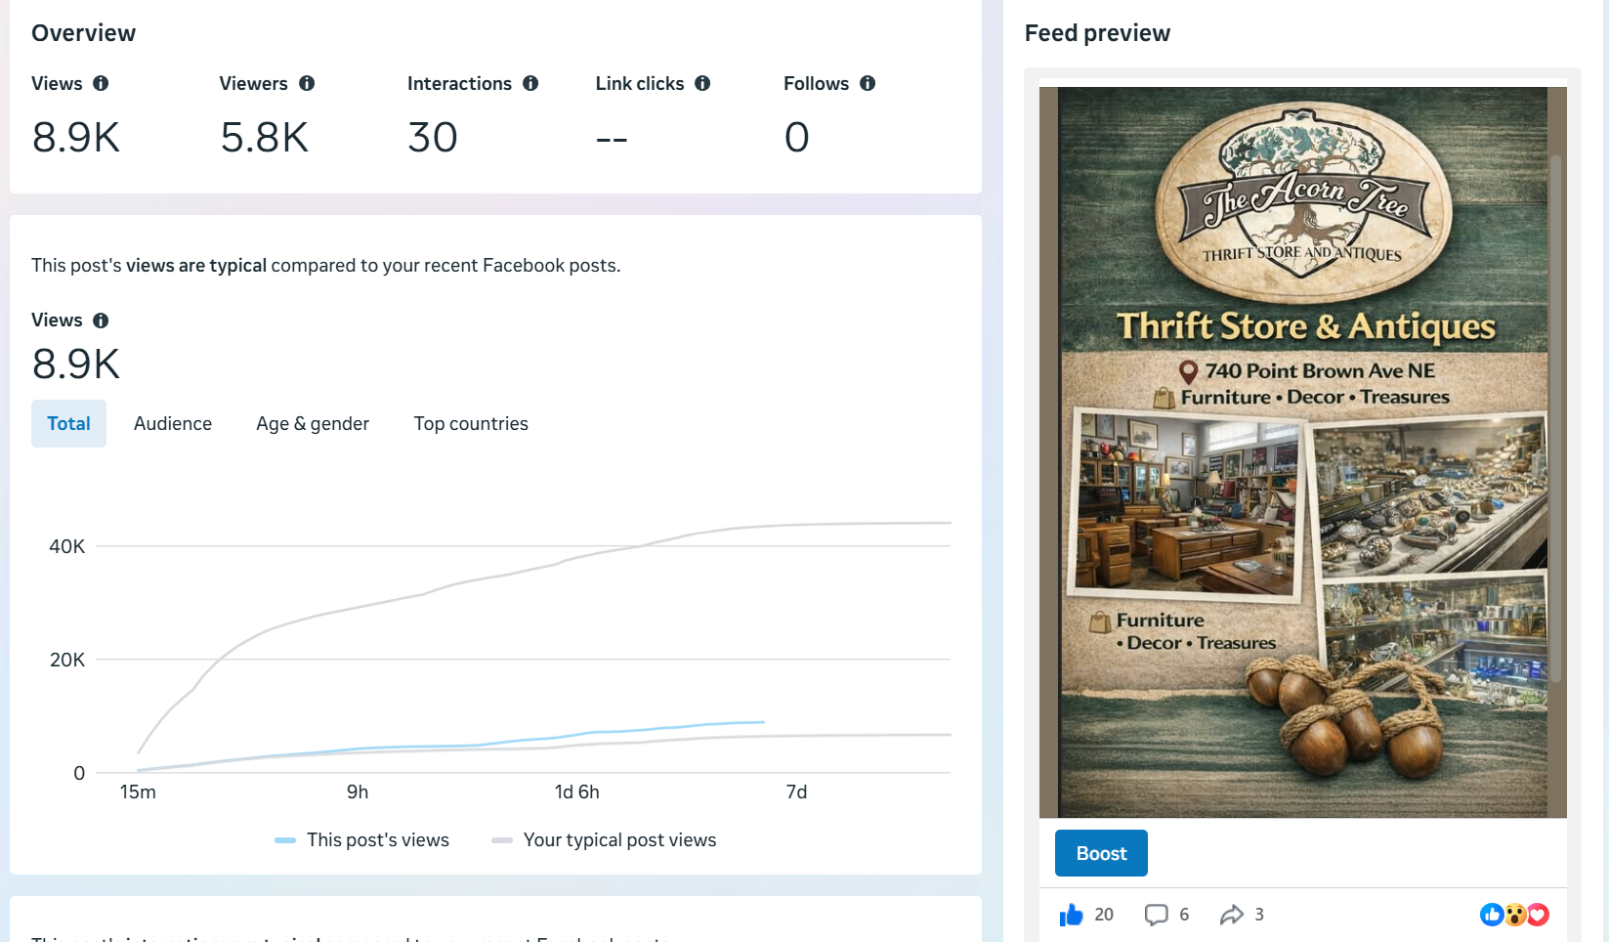This screenshot has width=1609, height=942.
Task: Click the share arrow icon
Action: click(1231, 915)
